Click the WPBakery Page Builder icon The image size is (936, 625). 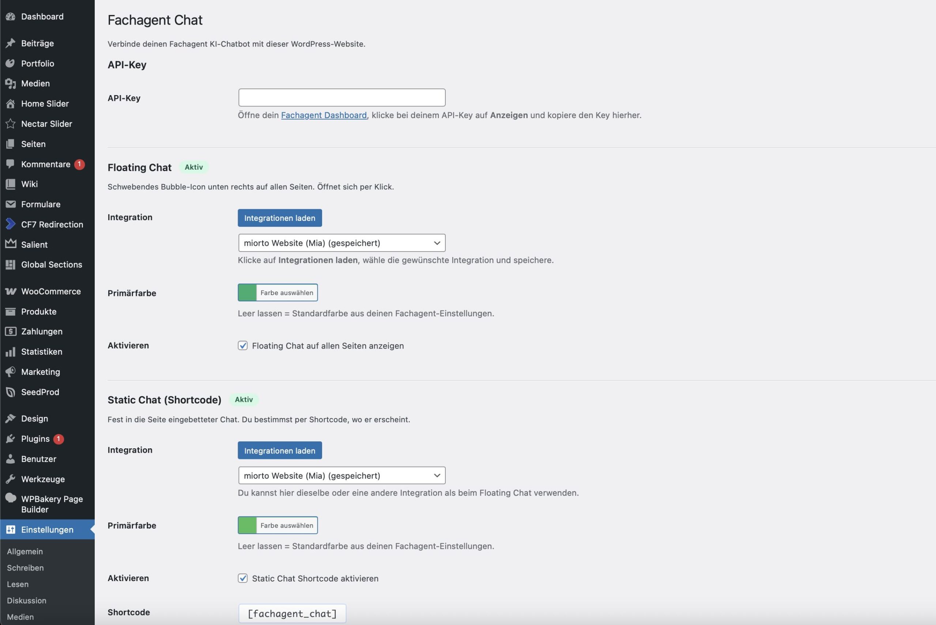[x=11, y=499]
